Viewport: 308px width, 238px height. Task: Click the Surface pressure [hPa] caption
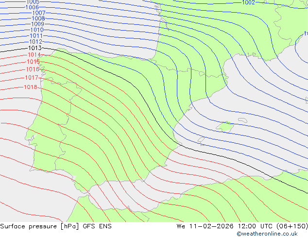pyautogui.click(x=39, y=226)
